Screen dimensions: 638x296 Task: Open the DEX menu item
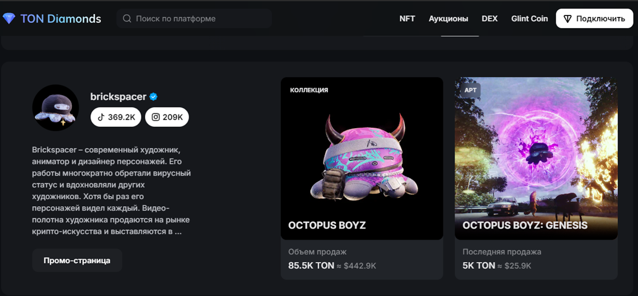(x=489, y=19)
